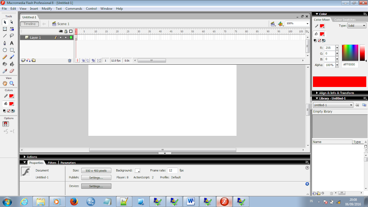Select the Text tool
This screenshot has width=368, height=207.
12,43
